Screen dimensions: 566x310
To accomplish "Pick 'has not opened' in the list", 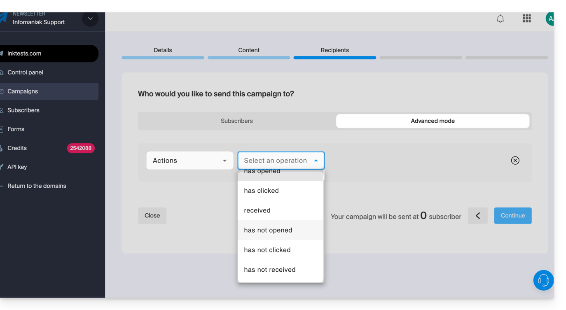I will [268, 230].
